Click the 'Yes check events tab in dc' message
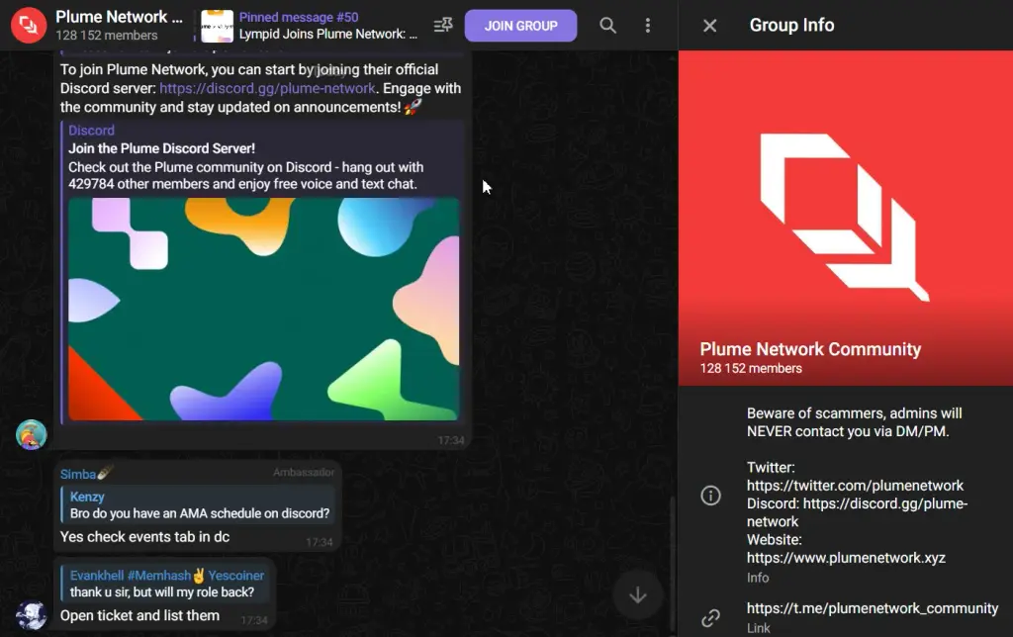Image resolution: width=1013 pixels, height=637 pixels. pos(144,537)
